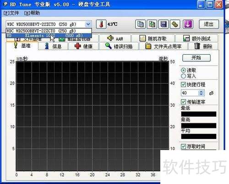Select the 写入 write radio button
229x184 pixels.
pos(183,76)
